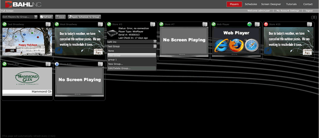Choose New Group... option
The width and height of the screenshot is (319, 138).
[x=131, y=64]
